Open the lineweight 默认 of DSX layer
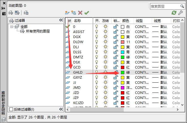The width and height of the screenshot is (187, 123). tap(160, 62)
